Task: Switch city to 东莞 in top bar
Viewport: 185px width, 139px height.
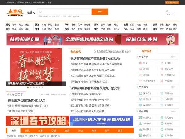Action: (35, 2)
